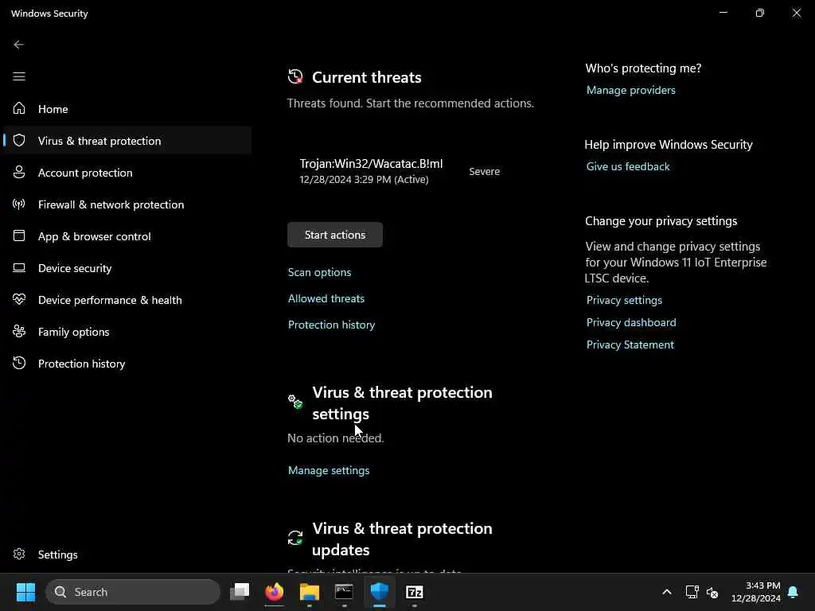
Task: Click Virus & threat protection settings heading
Action: (402, 403)
